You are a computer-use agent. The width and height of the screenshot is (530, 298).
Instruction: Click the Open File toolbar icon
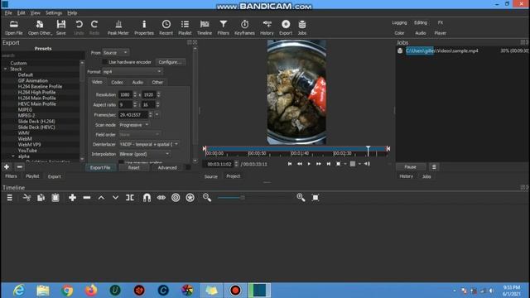[14, 27]
